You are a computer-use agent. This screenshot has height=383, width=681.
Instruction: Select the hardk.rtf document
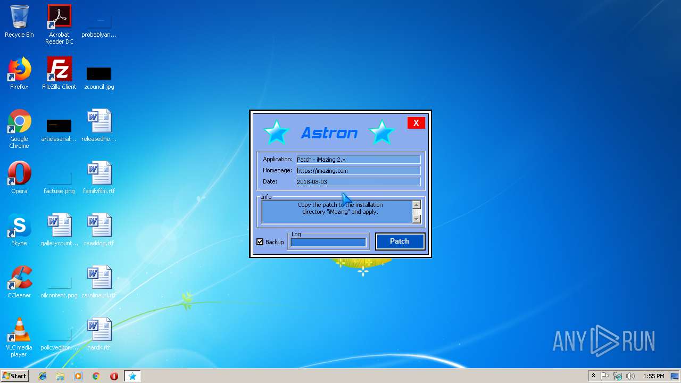(99, 334)
